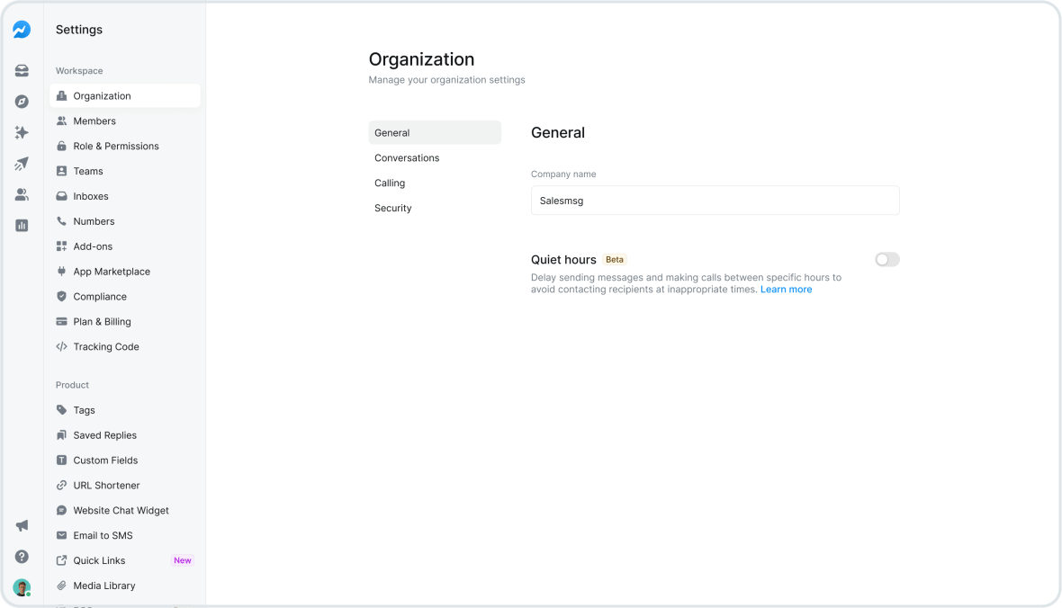Enable the Quiet hours toggle

886,259
